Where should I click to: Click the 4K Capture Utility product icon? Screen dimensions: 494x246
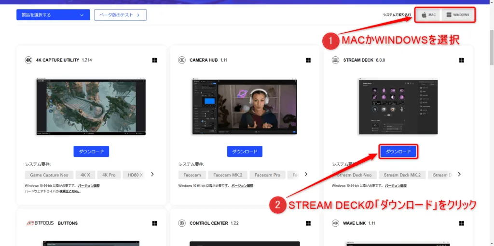(x=28, y=60)
